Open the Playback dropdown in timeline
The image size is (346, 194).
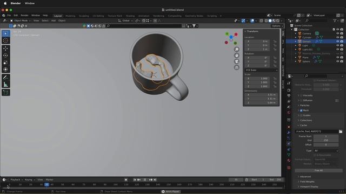click(16, 179)
